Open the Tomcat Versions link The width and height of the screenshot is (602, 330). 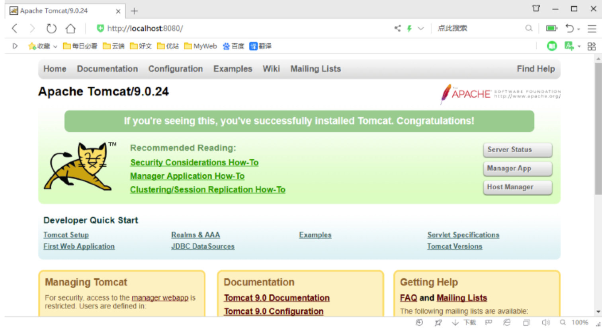click(x=455, y=247)
